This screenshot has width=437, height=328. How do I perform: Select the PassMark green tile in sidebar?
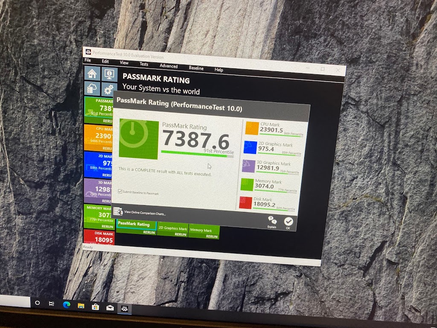click(x=99, y=110)
